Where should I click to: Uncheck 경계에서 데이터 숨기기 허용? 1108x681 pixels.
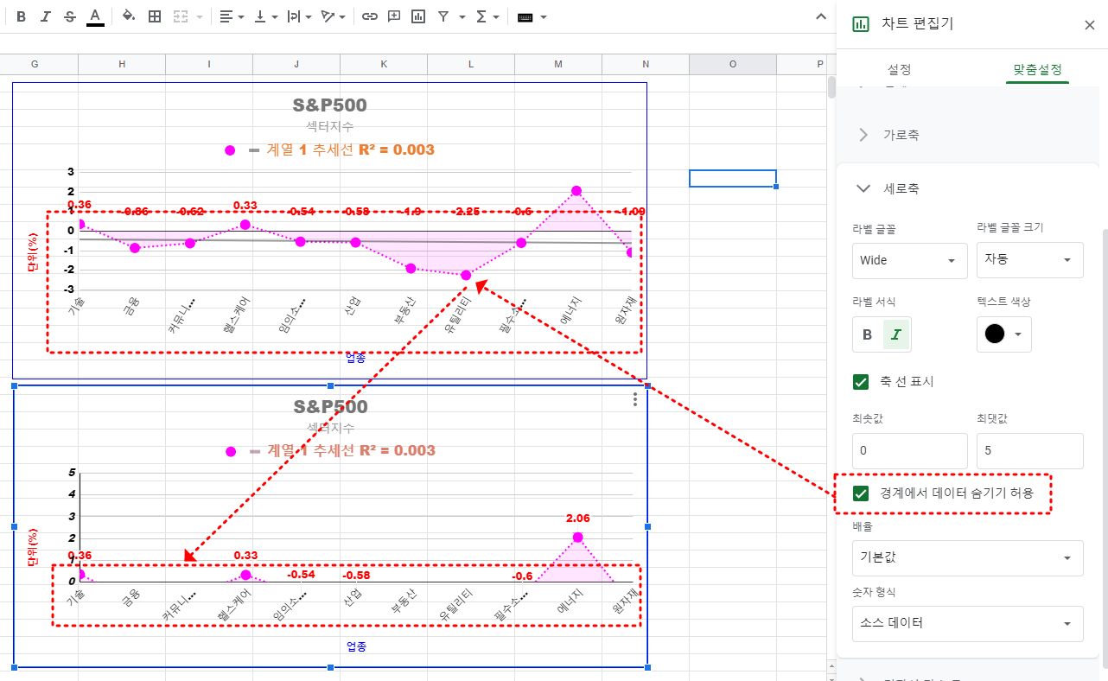pos(861,493)
